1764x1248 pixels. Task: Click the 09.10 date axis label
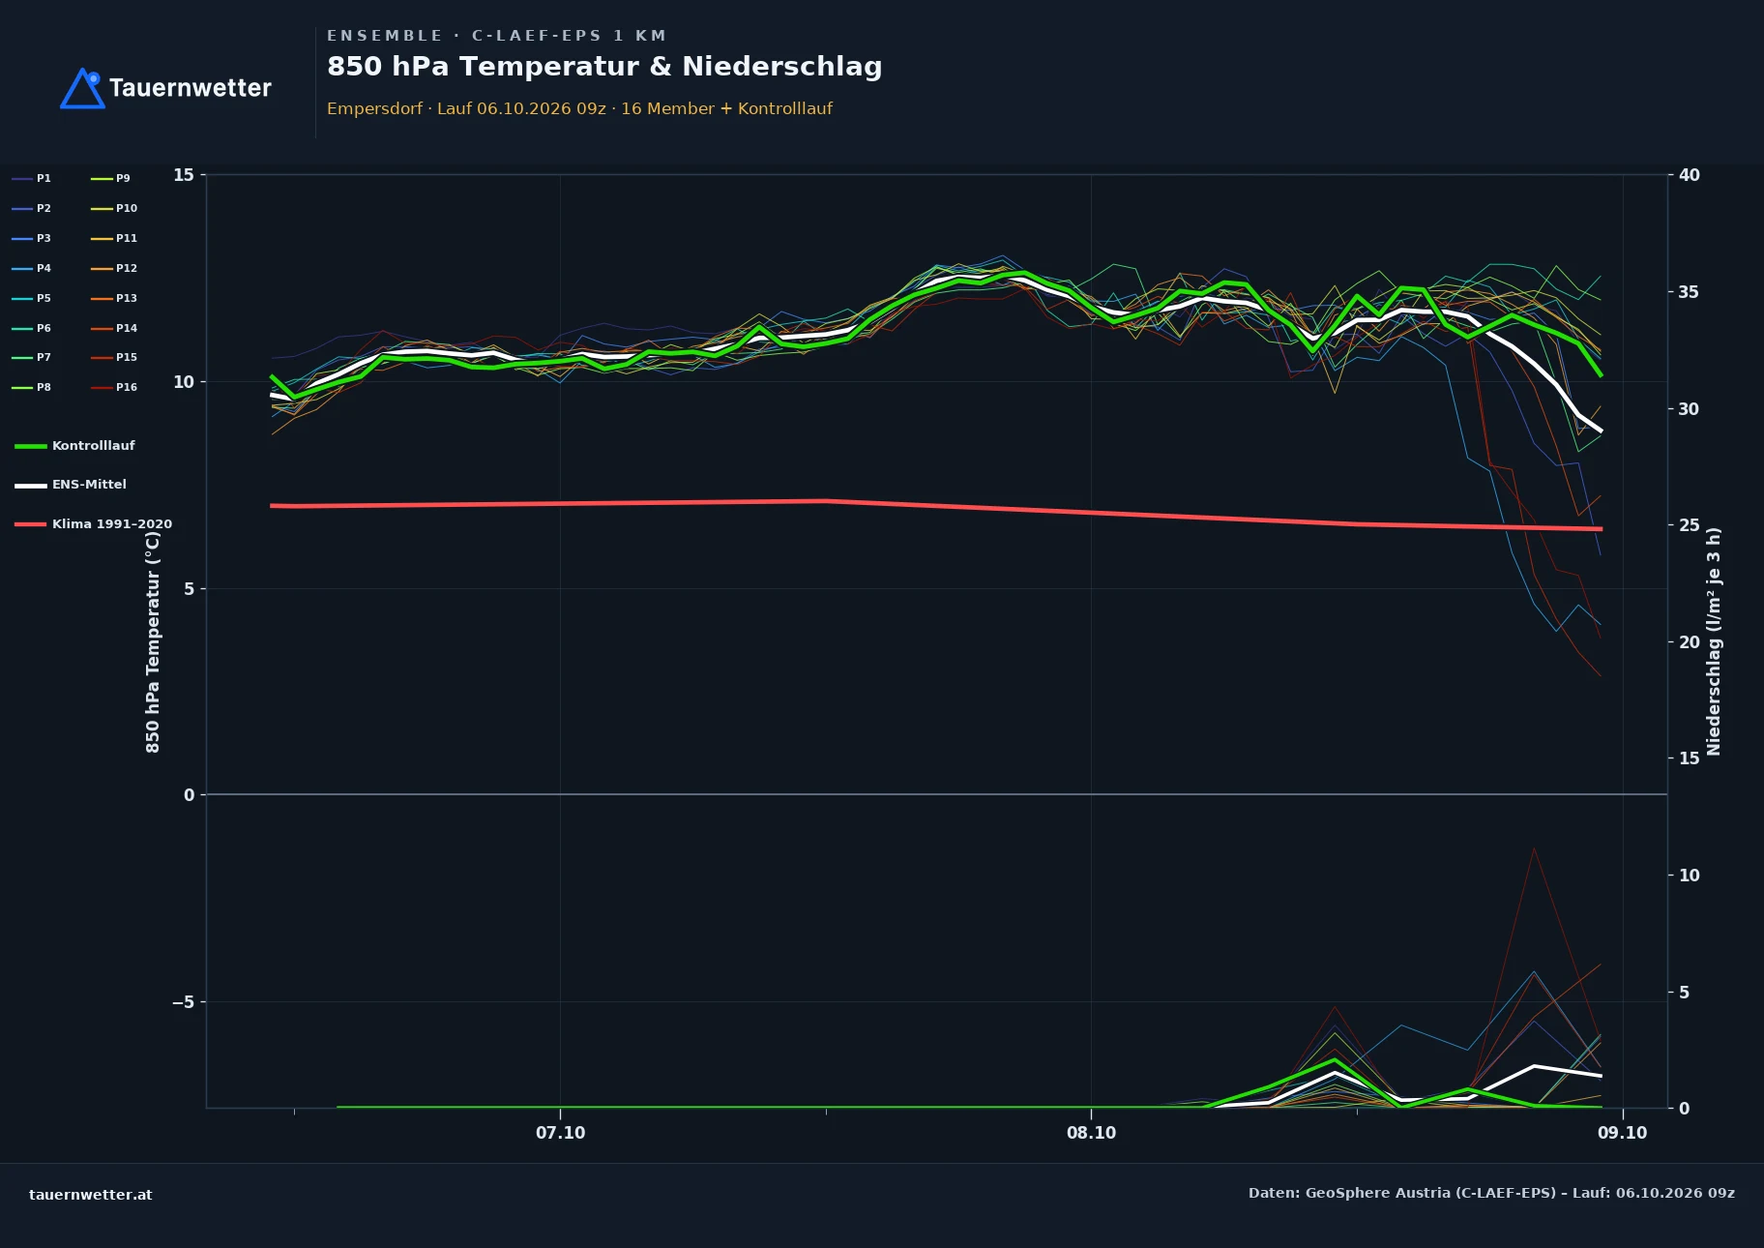(x=1622, y=1133)
